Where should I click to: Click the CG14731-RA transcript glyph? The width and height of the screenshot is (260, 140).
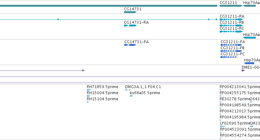click(x=130, y=26)
